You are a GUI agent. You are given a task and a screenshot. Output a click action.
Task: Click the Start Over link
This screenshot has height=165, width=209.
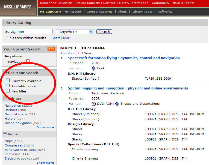pyautogui.click(x=60, y=38)
